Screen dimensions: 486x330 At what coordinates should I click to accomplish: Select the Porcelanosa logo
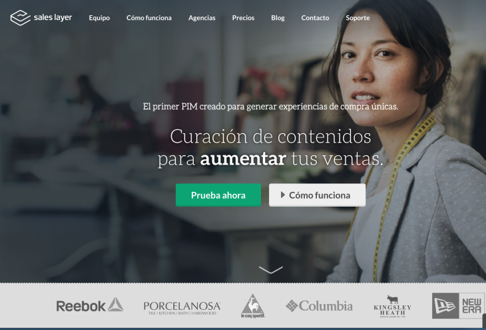[x=182, y=307]
